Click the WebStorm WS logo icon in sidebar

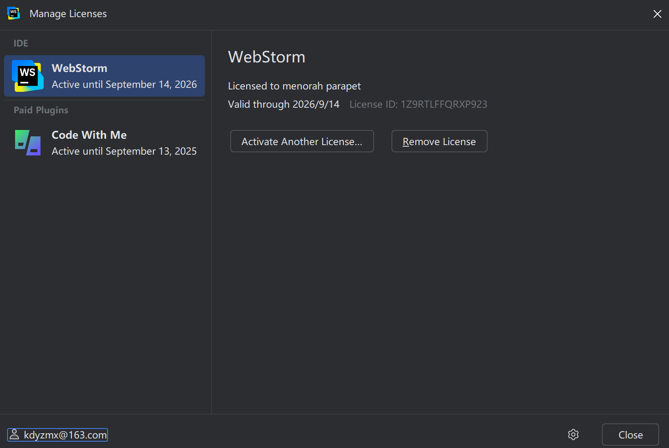click(28, 76)
